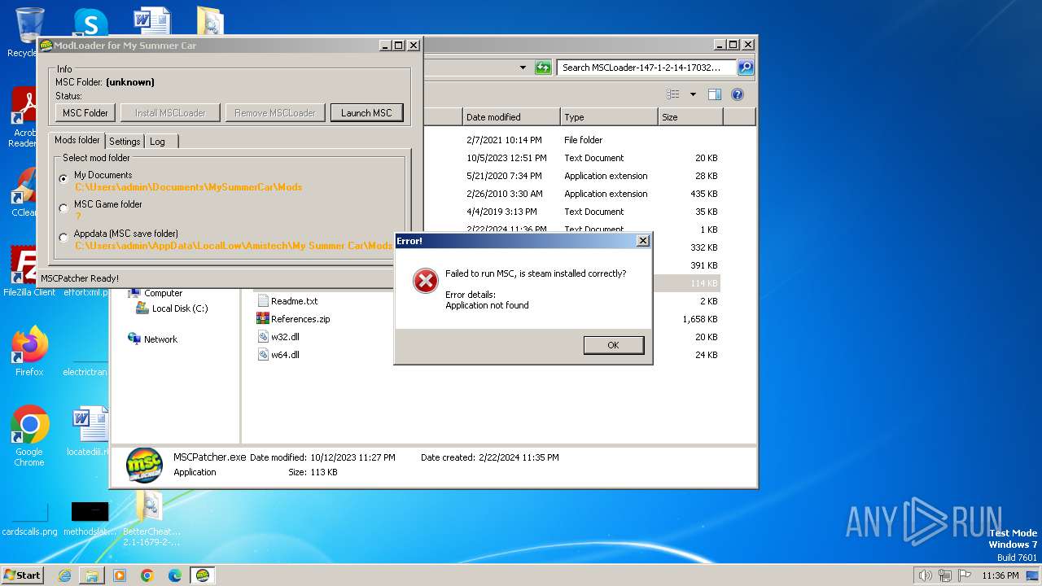Click the MSCPatcher.exe icon in details pane
Viewport: 1042px width, 586px height.
pos(144,466)
